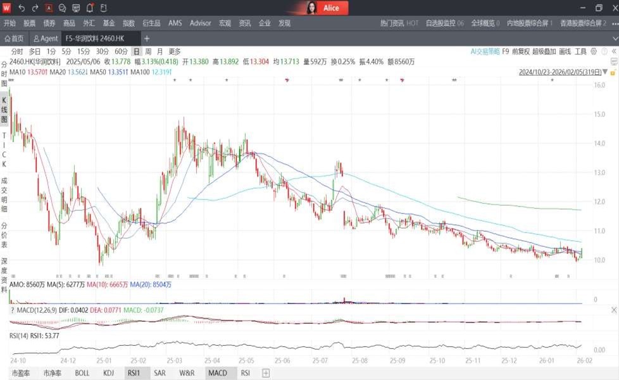Screen dimensions: 619x380
Task: Click the redo arrow icon in title bar
Action: tap(35, 8)
